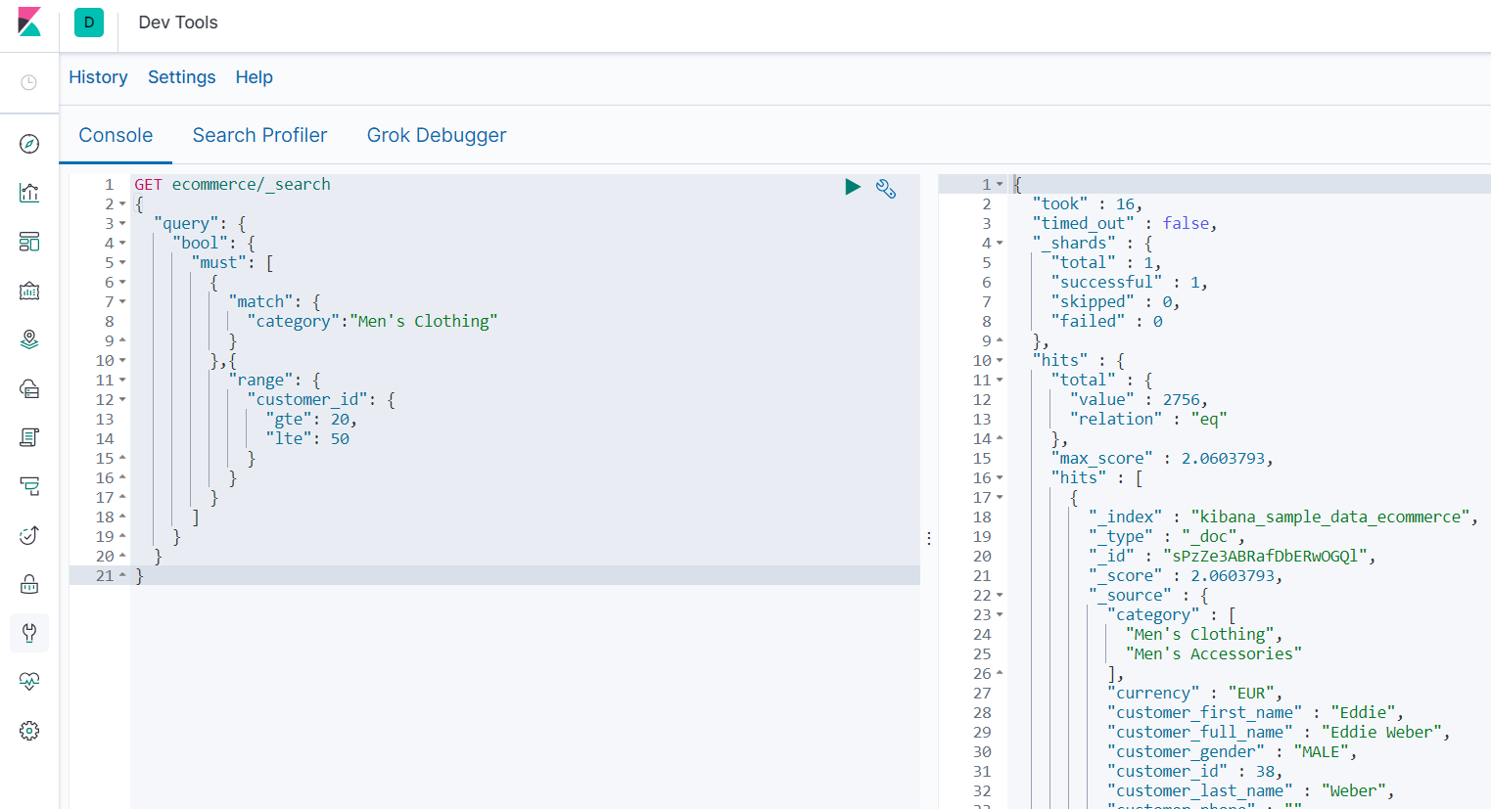Go to Visualize in the sidebar
The width and height of the screenshot is (1491, 809).
29,193
